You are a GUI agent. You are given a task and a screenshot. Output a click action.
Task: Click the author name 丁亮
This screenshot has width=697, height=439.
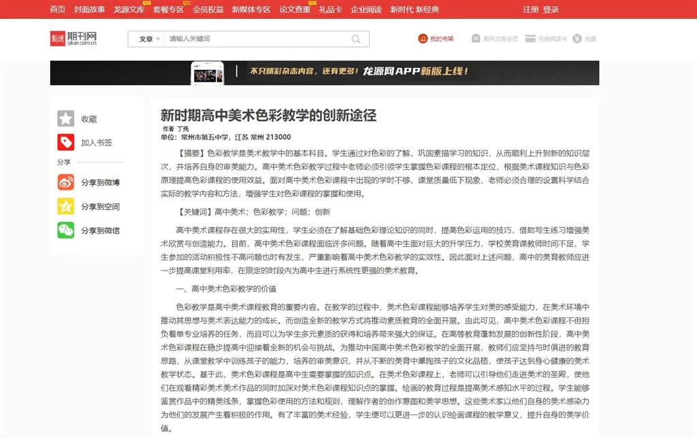click(182, 128)
